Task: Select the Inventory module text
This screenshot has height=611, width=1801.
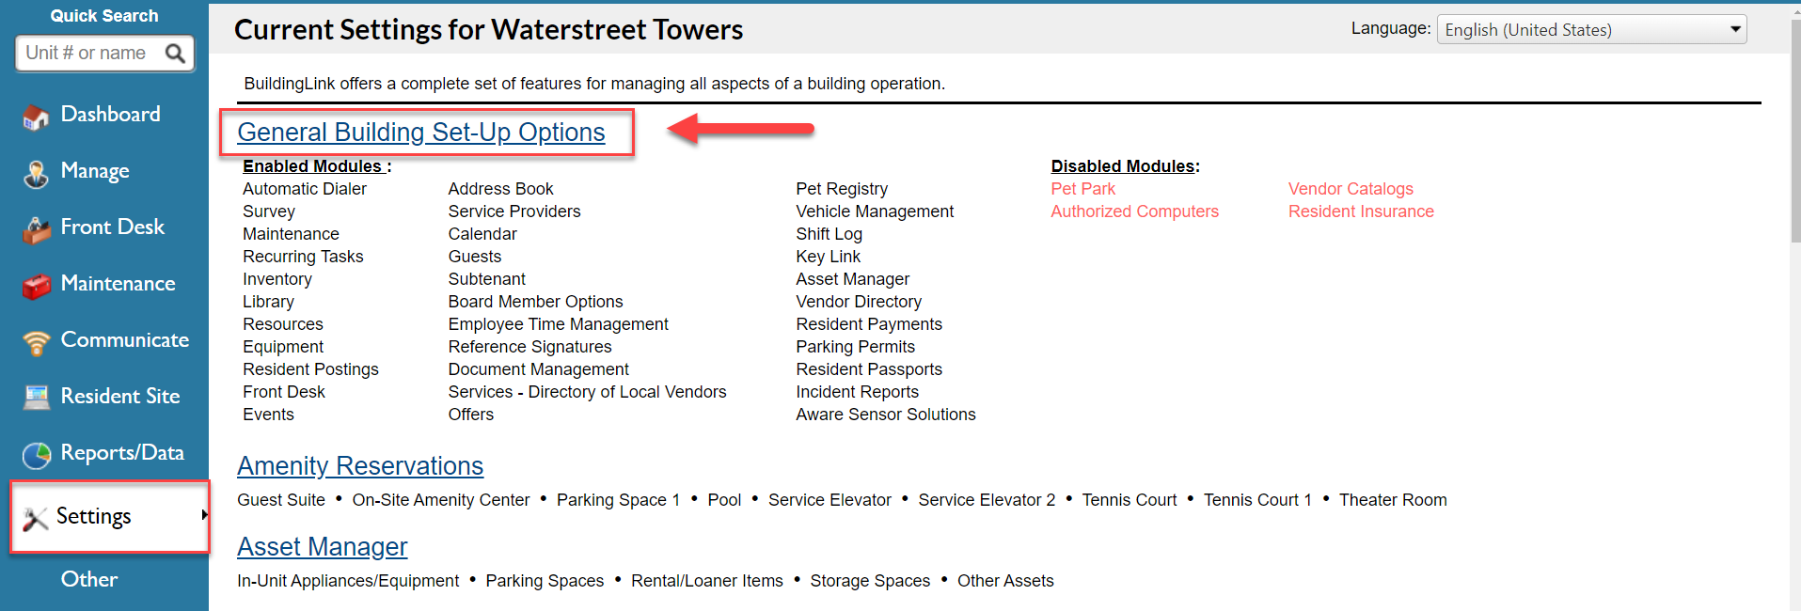Action: point(277,279)
